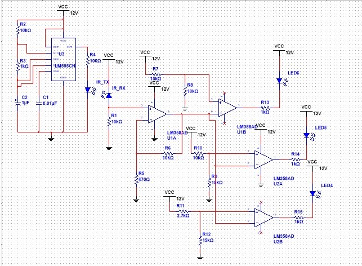The height and width of the screenshot is (266, 362).
Task: Select the U1B op-amp triangle
Action: pos(227,108)
